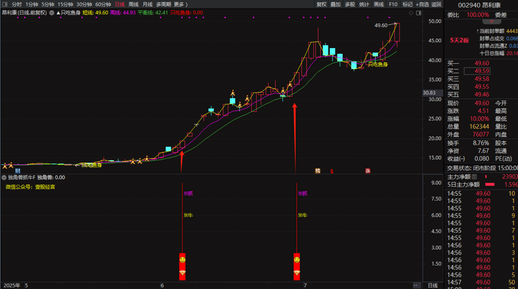518x289 pixels.
Task: Click the 49.59 买二 price box
Action: [477, 71]
